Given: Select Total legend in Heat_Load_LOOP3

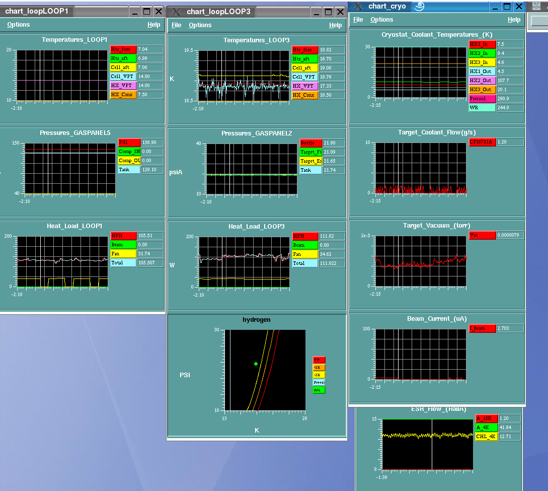Looking at the screenshot, I should coord(305,263).
